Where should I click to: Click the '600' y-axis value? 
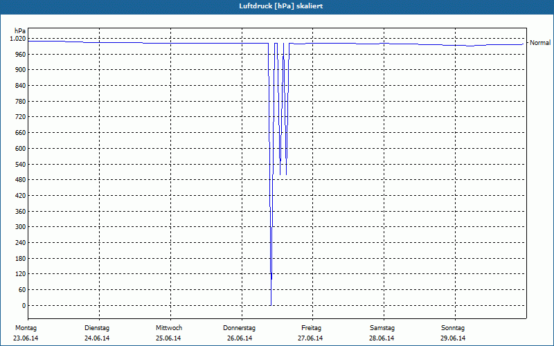point(21,149)
